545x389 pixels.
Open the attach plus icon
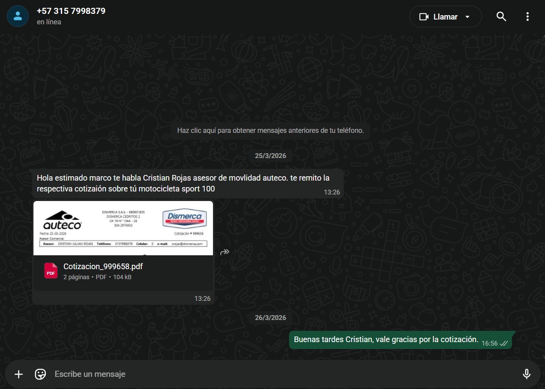click(x=19, y=374)
